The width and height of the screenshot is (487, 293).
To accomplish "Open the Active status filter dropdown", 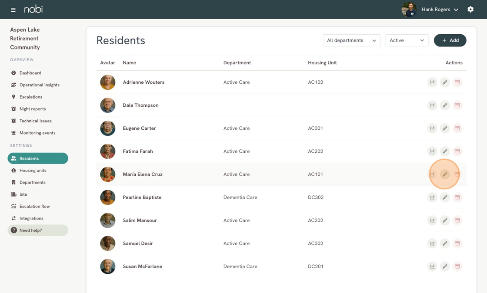I will [407, 40].
